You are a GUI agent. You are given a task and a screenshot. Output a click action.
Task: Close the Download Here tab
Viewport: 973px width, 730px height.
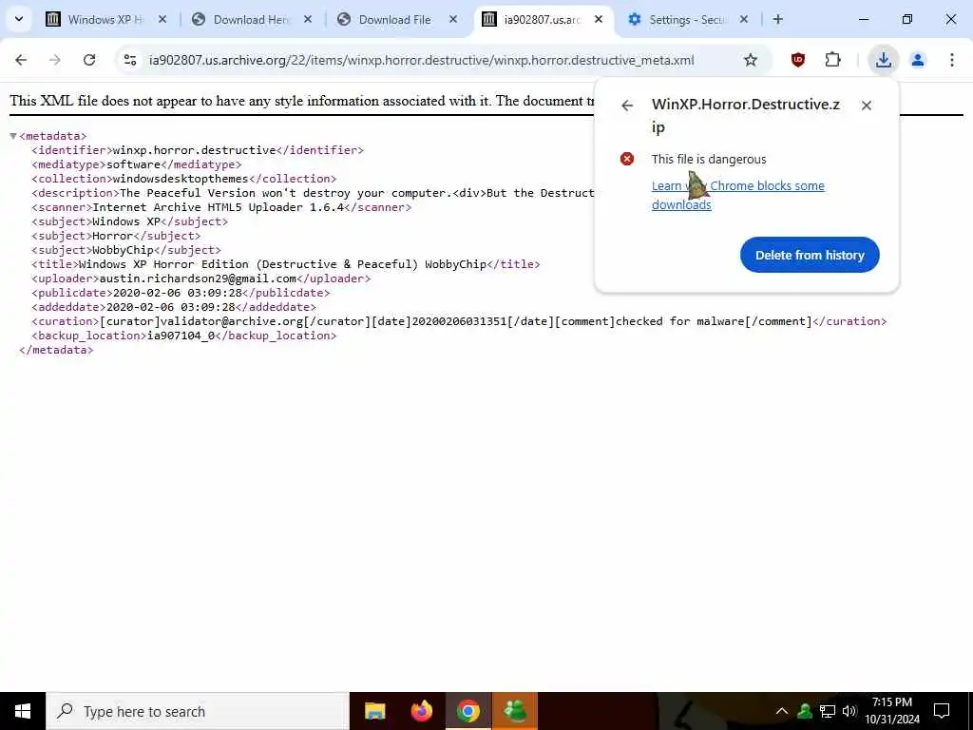pos(307,19)
